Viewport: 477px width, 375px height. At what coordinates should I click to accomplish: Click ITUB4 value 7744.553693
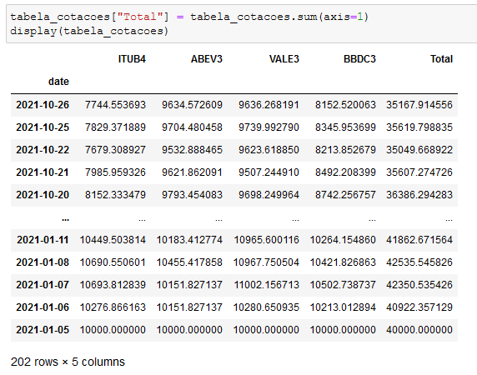point(115,105)
